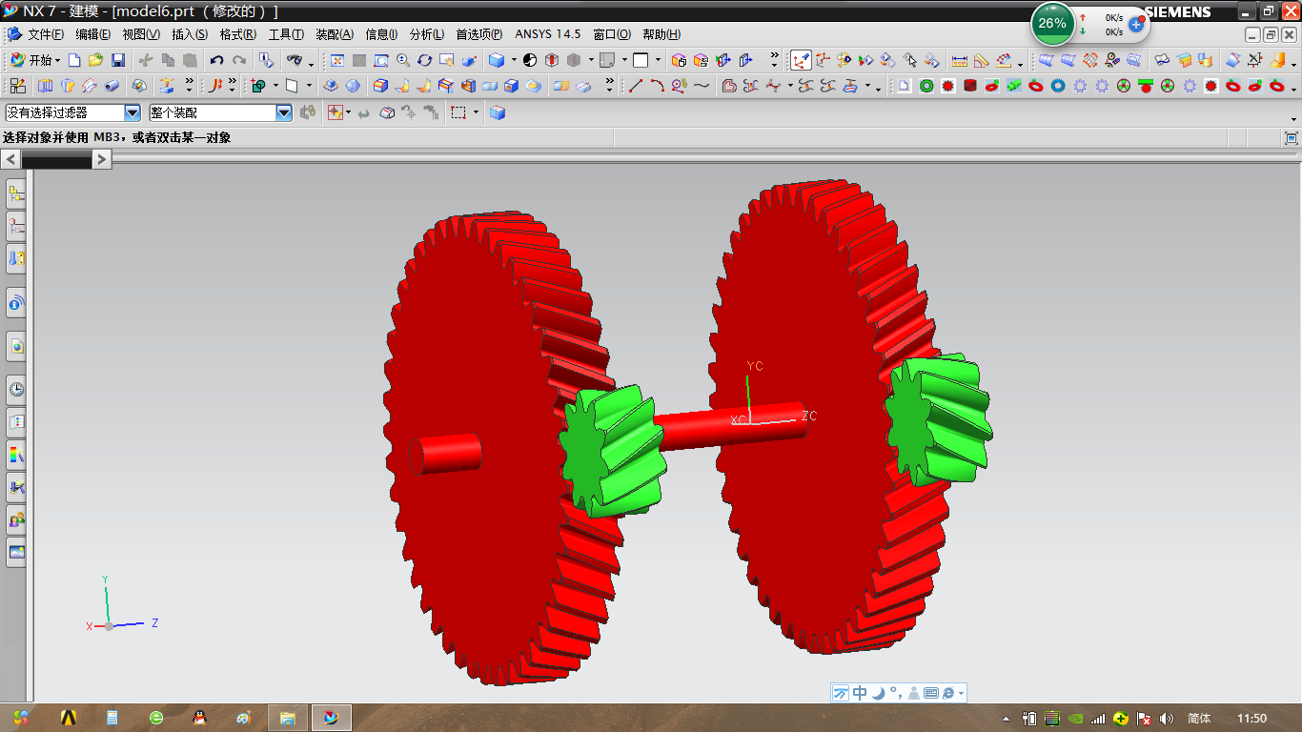The height and width of the screenshot is (732, 1302).
Task: Toggle the Sketch icon on feature toolbar
Action: (18, 86)
